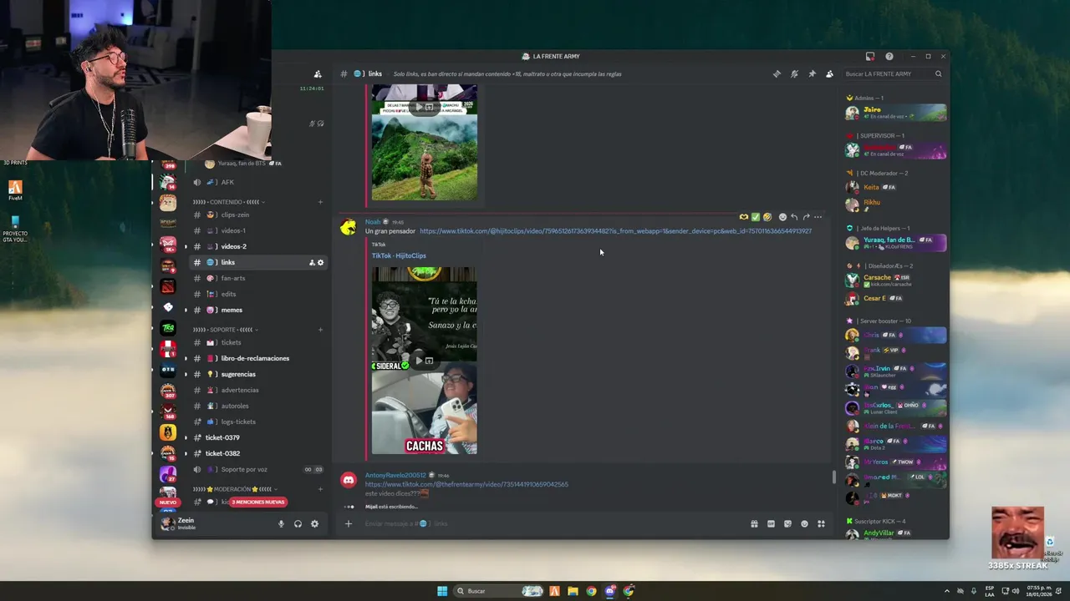Click the red NUEVO server pill

(x=168, y=503)
